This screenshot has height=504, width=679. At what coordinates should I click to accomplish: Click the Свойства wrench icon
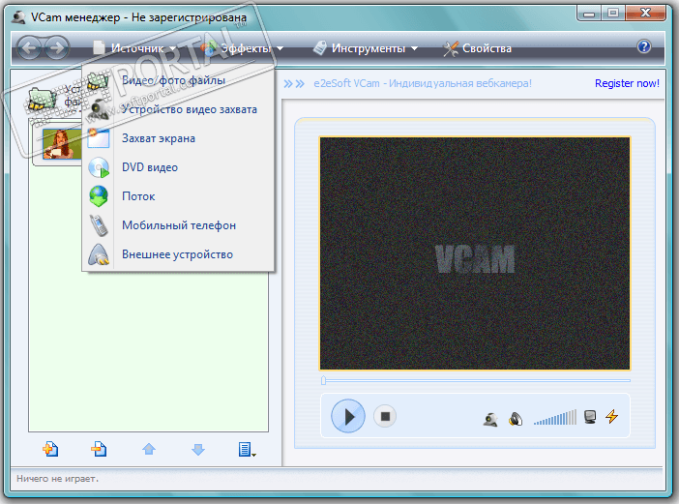coord(451,48)
